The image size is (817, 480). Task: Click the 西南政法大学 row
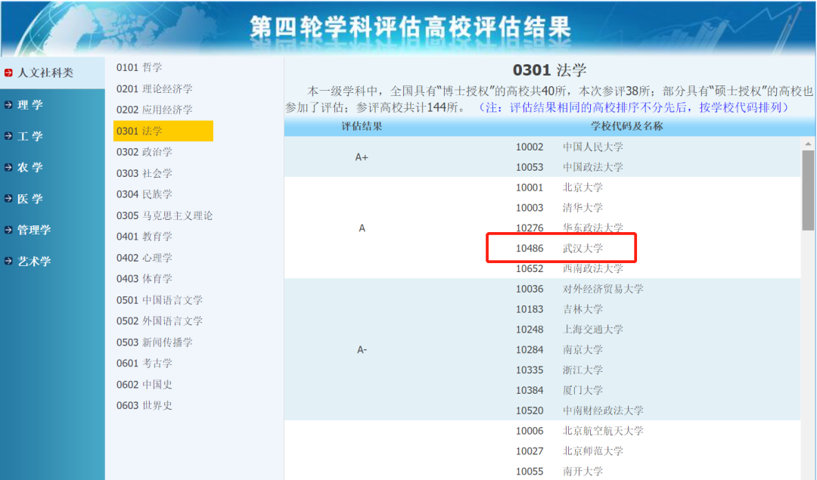click(x=570, y=268)
